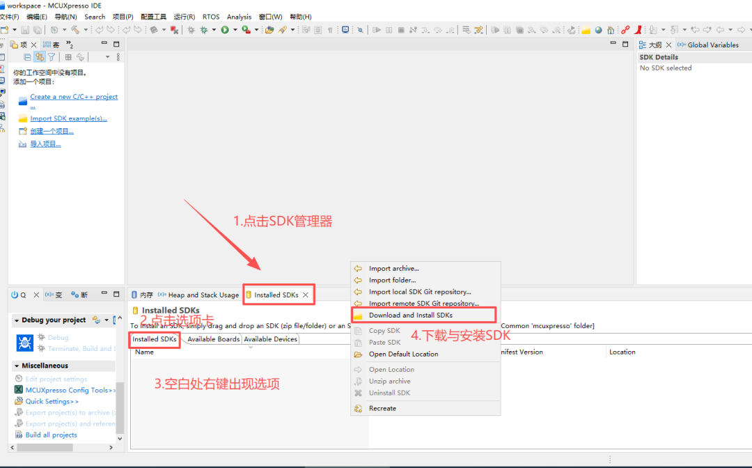
Task: Click the red chain link icon
Action: pos(625,30)
